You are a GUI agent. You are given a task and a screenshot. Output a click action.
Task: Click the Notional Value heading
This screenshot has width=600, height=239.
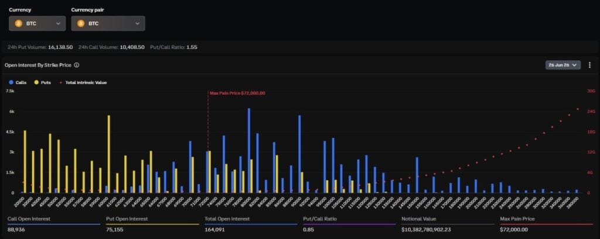tap(418, 219)
